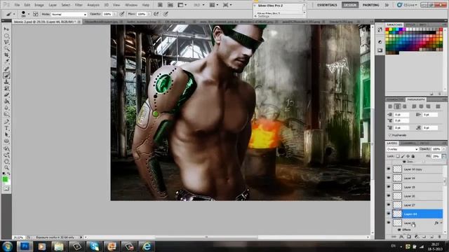
Task: Toggle Lock transparent pixels
Action: tap(398, 156)
